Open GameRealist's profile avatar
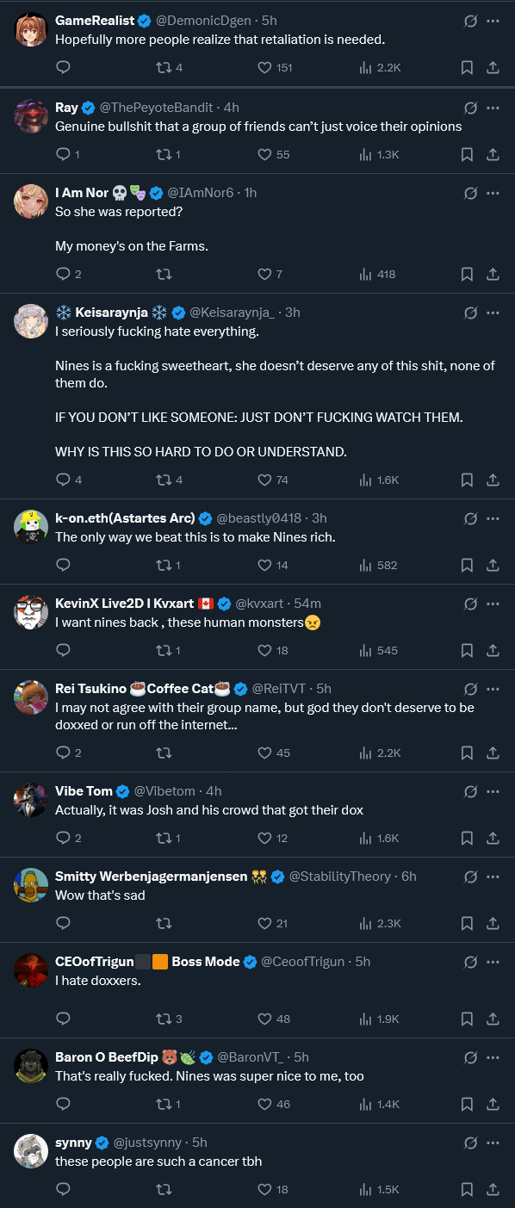 [x=31, y=29]
